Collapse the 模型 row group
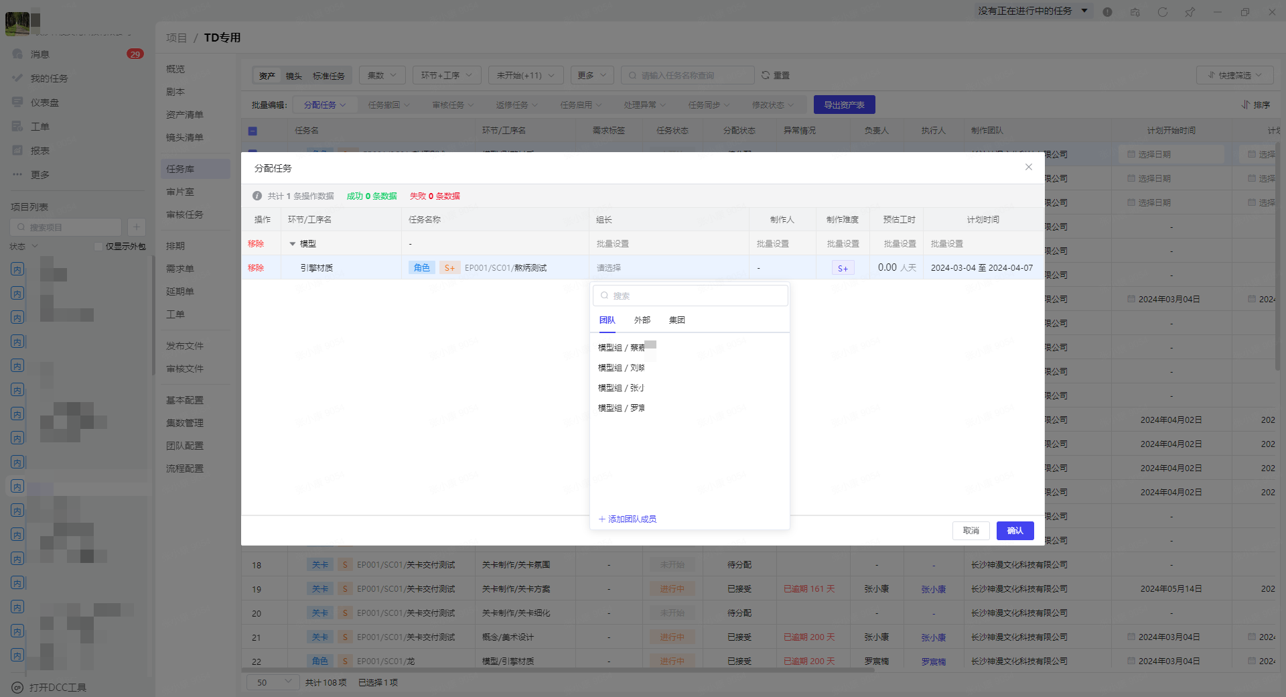1286x697 pixels. pyautogui.click(x=292, y=244)
